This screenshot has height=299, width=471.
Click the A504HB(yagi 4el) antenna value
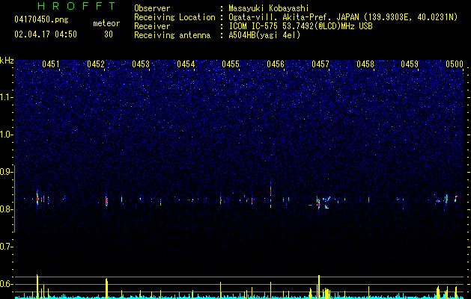(x=264, y=35)
